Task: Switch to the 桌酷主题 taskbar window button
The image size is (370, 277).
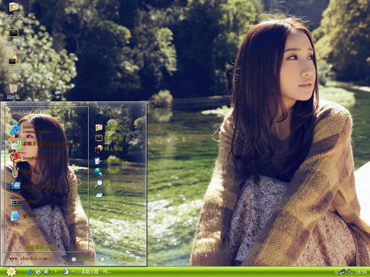Action: pyautogui.click(x=87, y=272)
